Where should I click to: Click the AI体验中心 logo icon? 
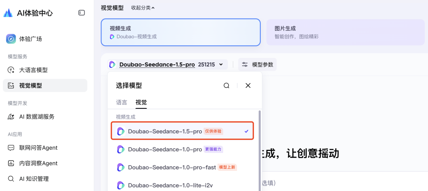8,13
